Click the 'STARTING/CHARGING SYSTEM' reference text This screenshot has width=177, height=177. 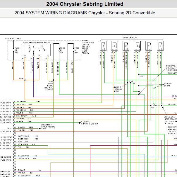[90, 123]
